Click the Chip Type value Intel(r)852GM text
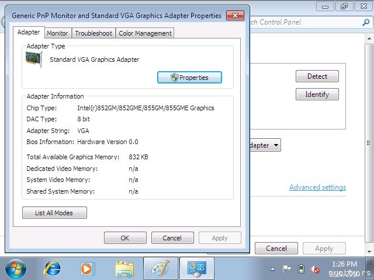374x280 pixels. click(146, 108)
